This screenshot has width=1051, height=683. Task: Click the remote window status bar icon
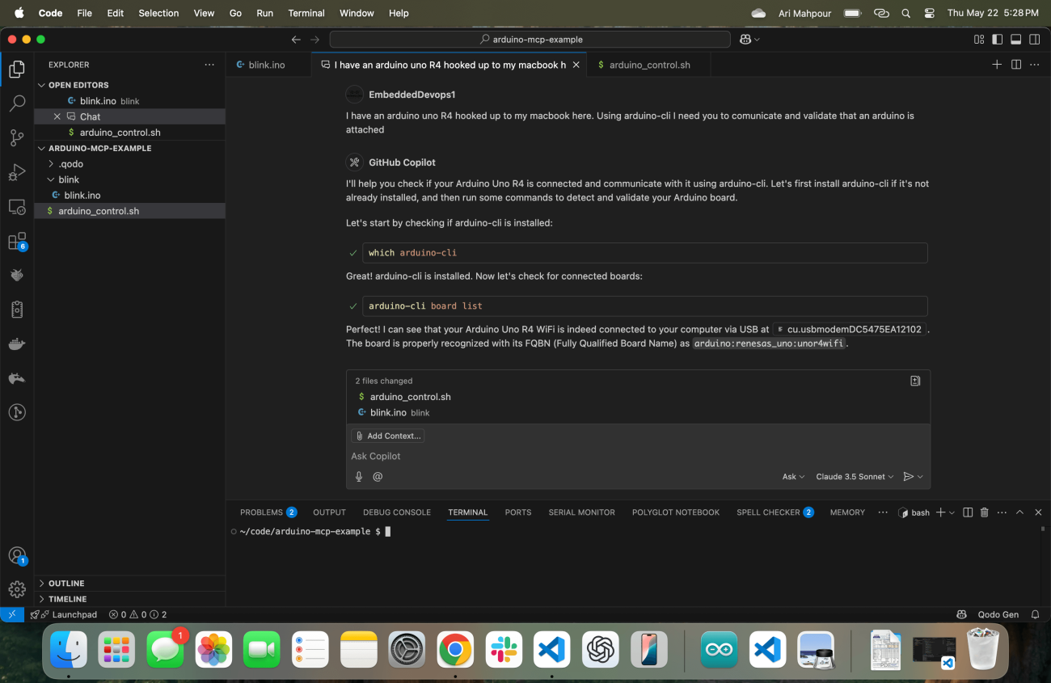(x=11, y=614)
